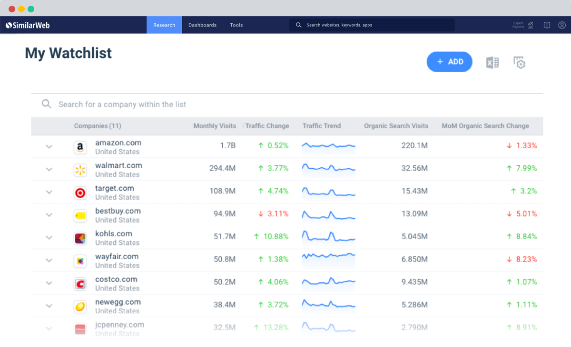Screen dimensions: 571x347
Task: Select the 220.1M organic search value
Action: point(414,145)
